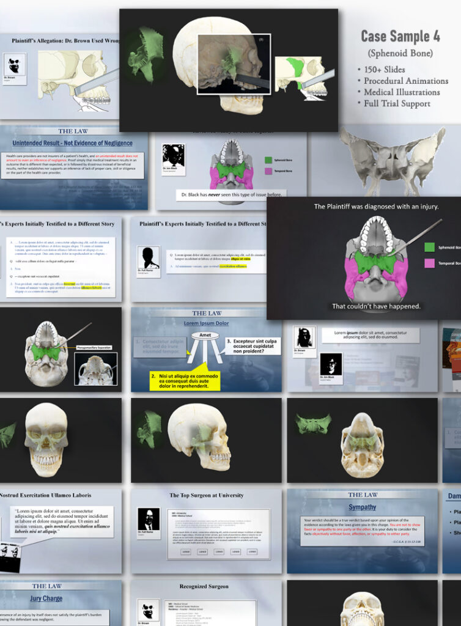Click the 'Sympathy' underlined heading

363,507
